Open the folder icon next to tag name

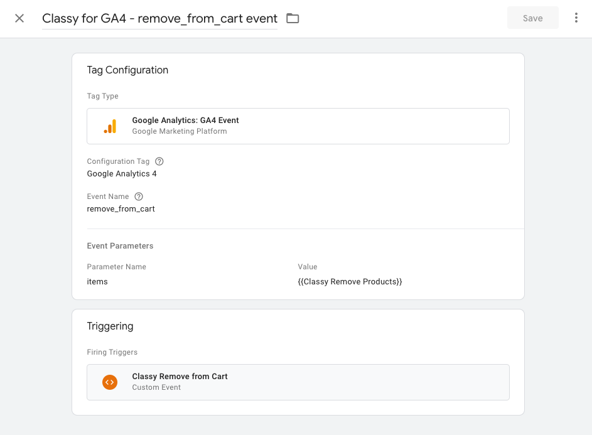click(x=293, y=18)
